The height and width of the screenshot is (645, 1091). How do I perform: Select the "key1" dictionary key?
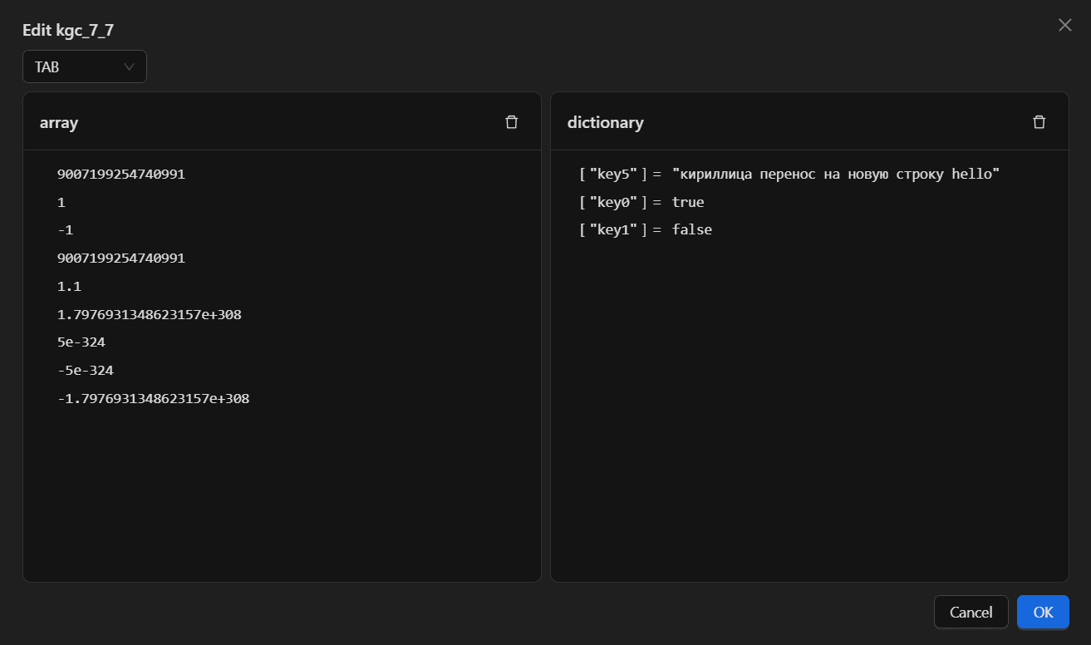pos(612,229)
